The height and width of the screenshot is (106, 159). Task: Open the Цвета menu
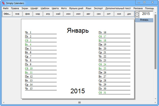pos(55,8)
